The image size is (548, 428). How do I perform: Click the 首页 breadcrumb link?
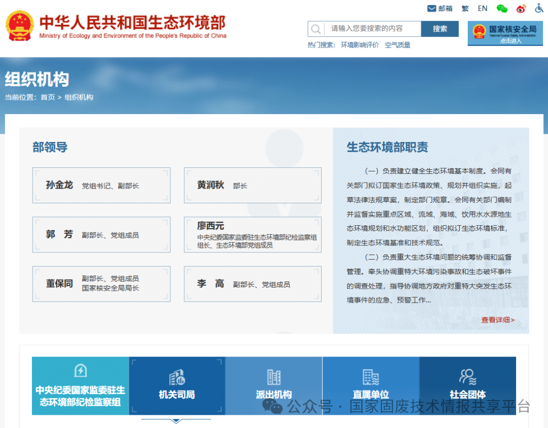[48, 97]
